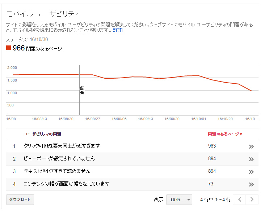Click the 16/10/01 date label on chart axis
This screenshot has height=224, width=269.
pyautogui.click(x=199, y=119)
